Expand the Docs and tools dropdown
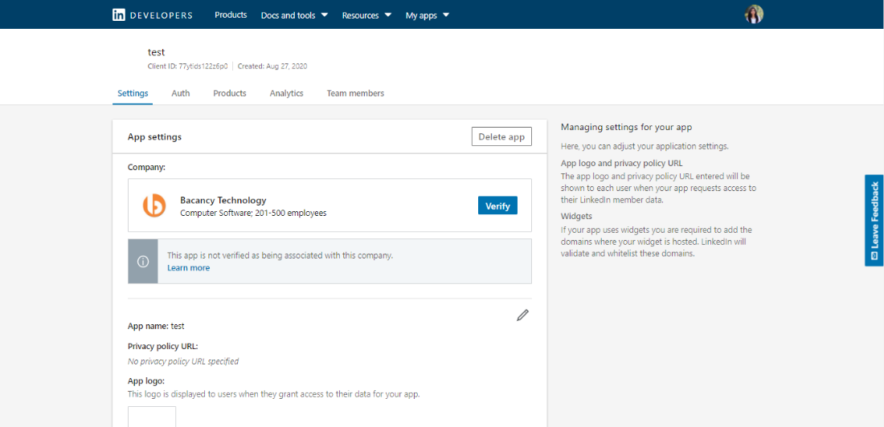 294,15
